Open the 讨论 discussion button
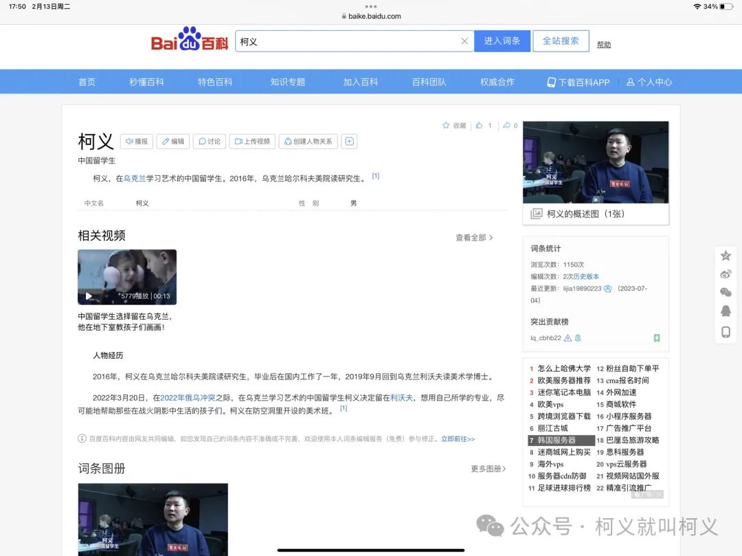 210,141
